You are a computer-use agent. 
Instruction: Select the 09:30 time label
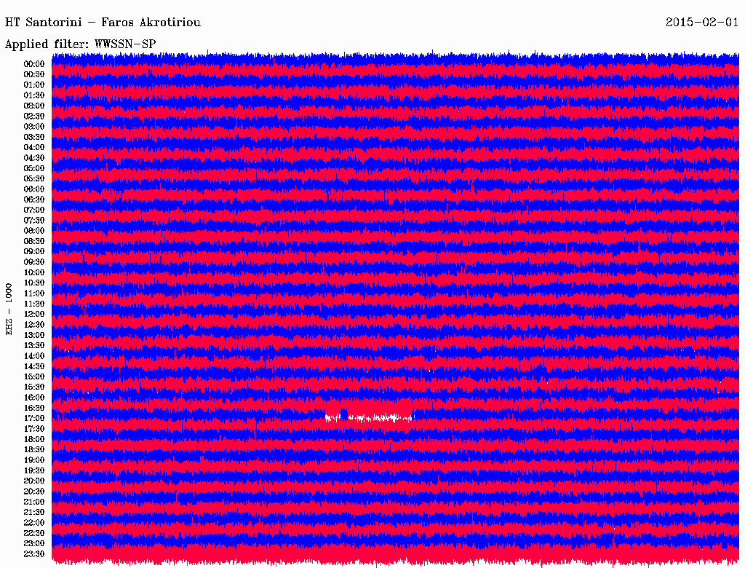34,262
